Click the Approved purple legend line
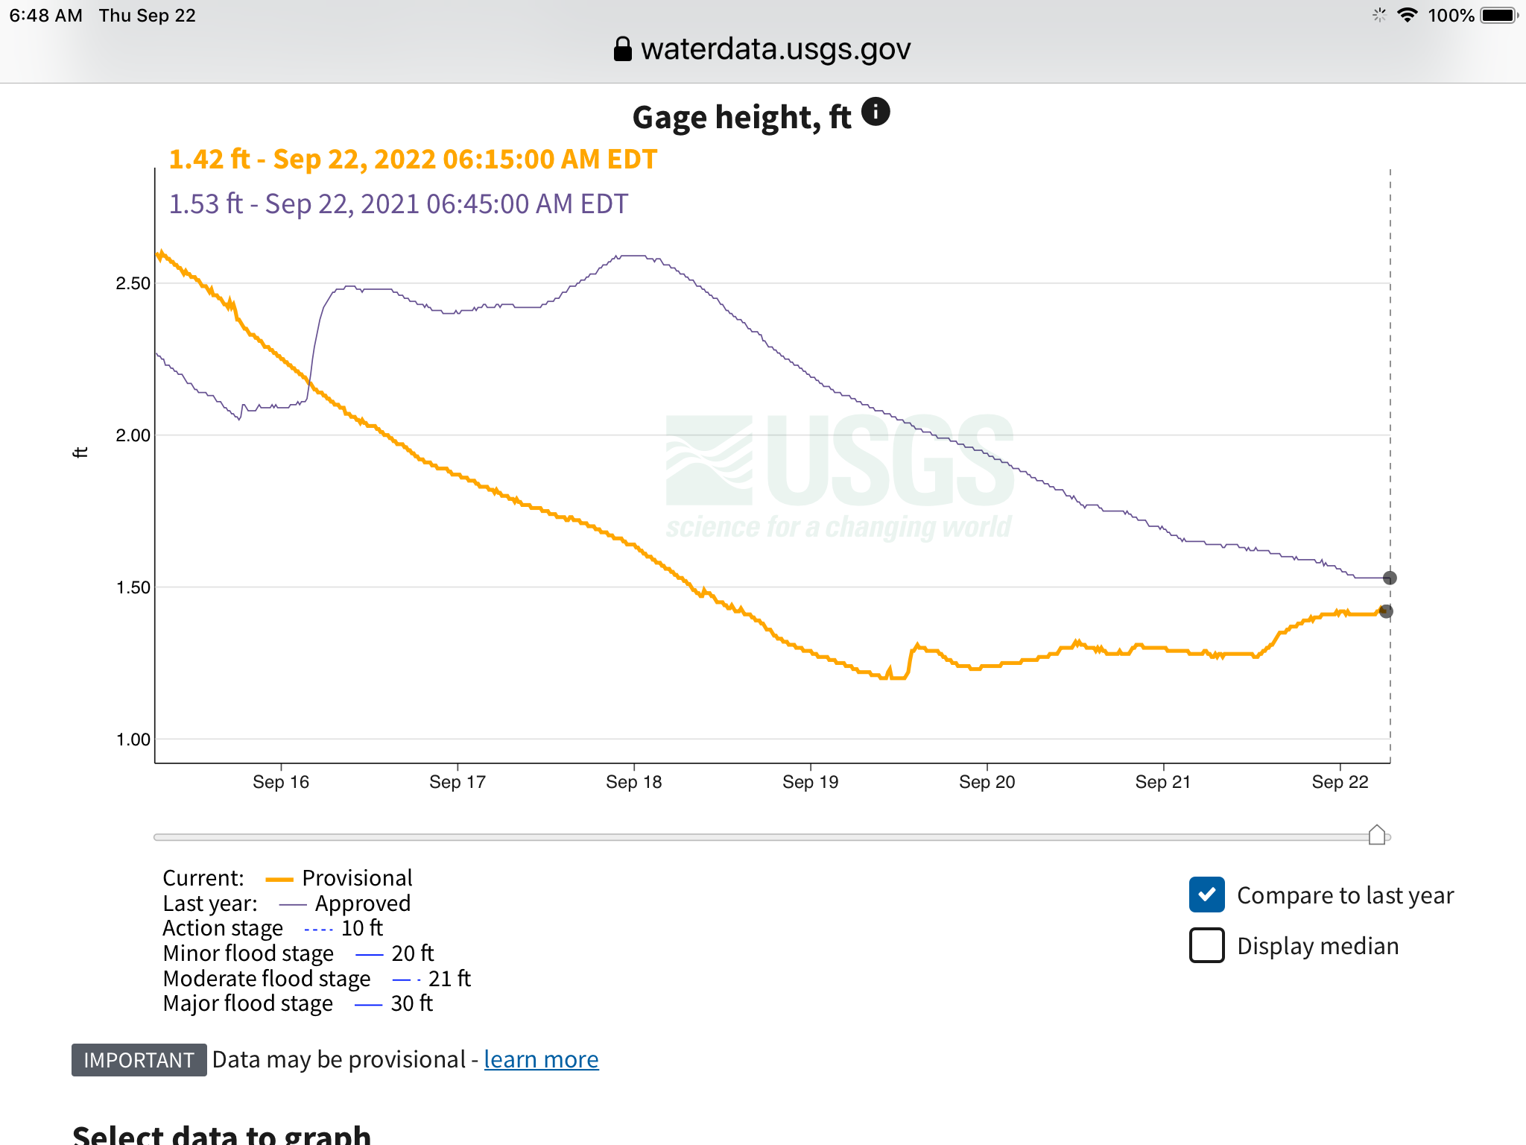This screenshot has height=1145, width=1526. [x=293, y=905]
